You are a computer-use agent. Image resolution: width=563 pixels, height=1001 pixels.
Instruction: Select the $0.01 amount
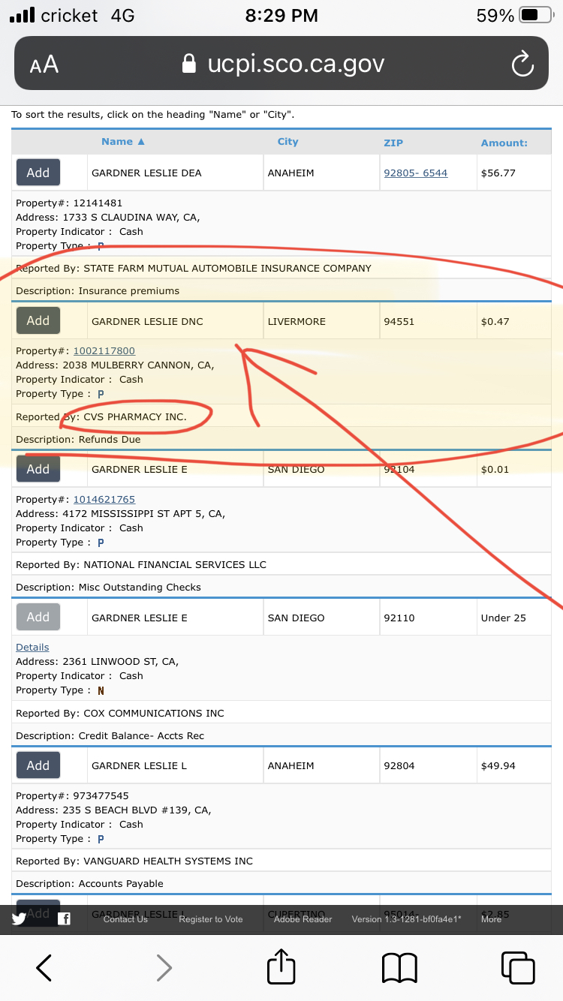tap(495, 470)
